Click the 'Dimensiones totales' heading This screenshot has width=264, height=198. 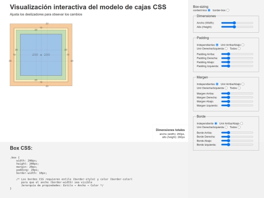tap(170, 130)
